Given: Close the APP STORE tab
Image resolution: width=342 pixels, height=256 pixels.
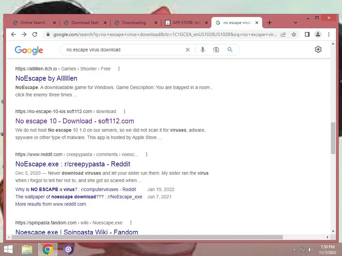Looking at the screenshot, I should pos(206,23).
